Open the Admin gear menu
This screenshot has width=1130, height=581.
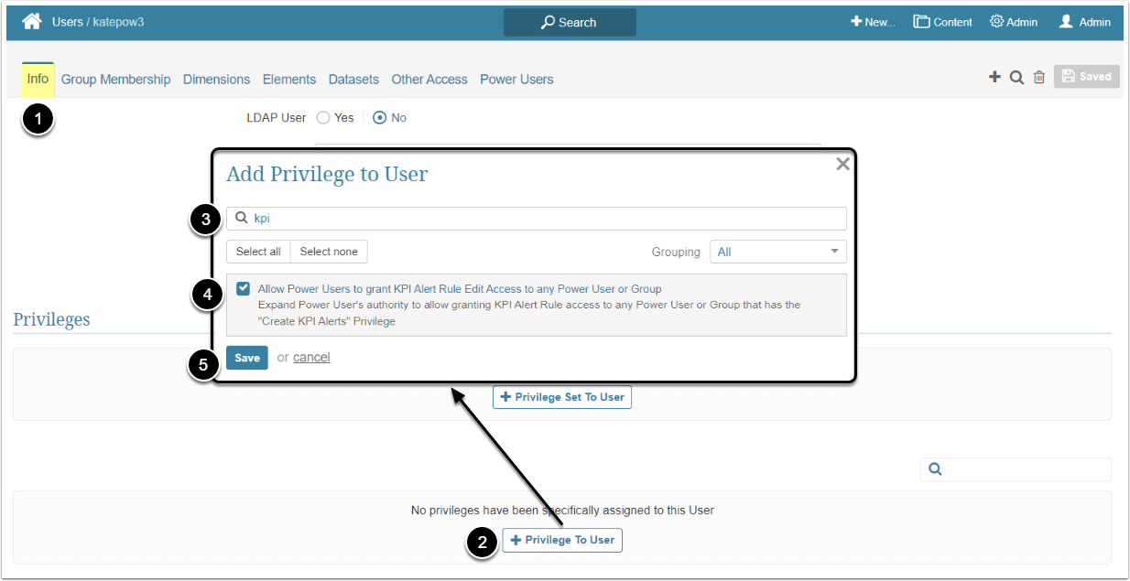click(1014, 22)
